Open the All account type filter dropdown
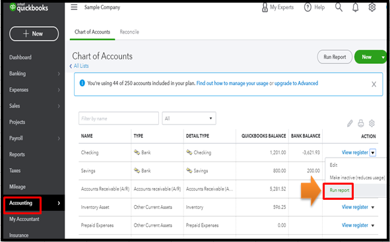Image resolution: width=390 pixels, height=242 pixels. [189, 118]
